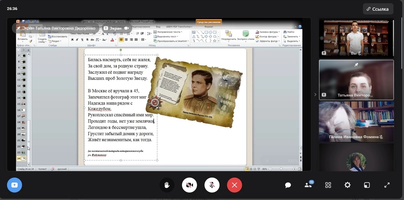Open slide 20 thumbnail

click(x=23, y=134)
